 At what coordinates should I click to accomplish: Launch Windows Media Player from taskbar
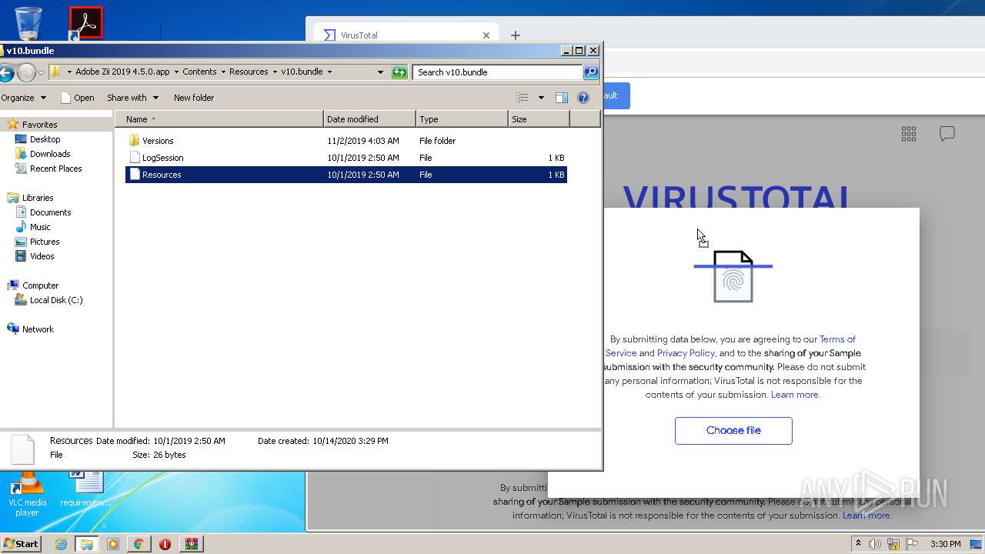113,544
